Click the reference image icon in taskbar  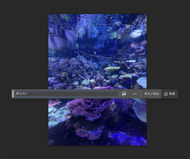[124, 94]
